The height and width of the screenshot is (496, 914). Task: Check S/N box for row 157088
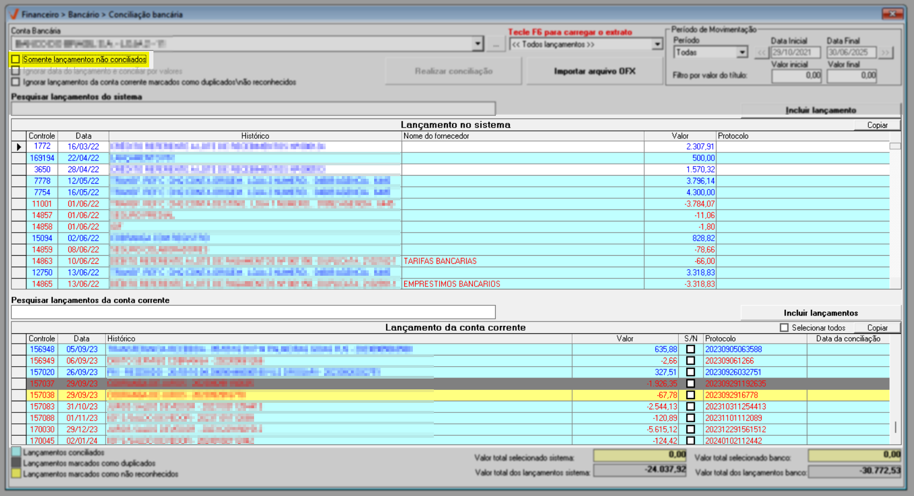(x=691, y=418)
